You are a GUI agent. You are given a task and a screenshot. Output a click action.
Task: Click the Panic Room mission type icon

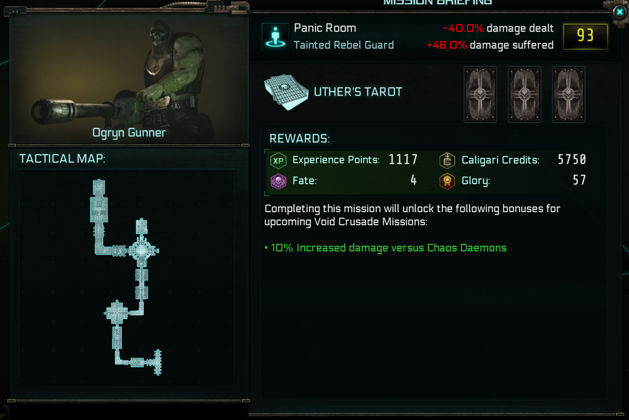tap(275, 36)
